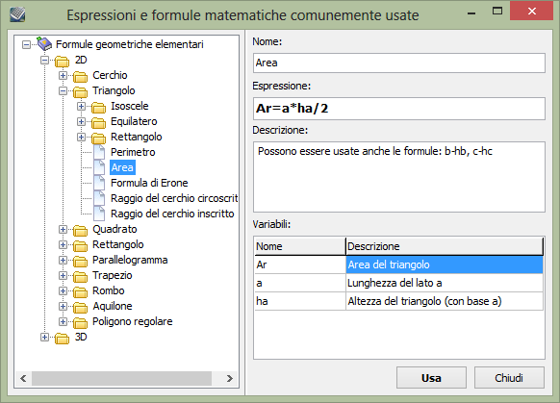
Task: Click the 2D folder icon
Action: pyautogui.click(x=63, y=61)
